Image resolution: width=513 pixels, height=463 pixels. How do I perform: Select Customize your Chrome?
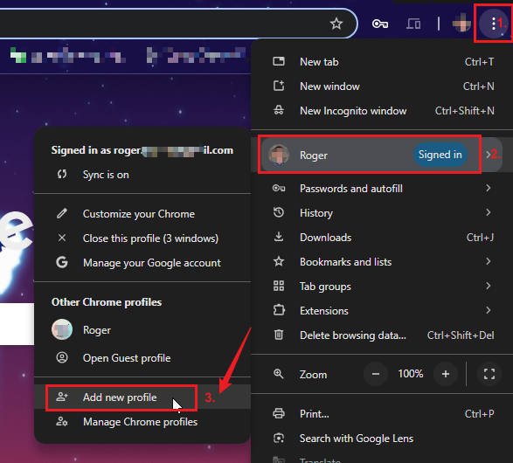pyautogui.click(x=142, y=213)
